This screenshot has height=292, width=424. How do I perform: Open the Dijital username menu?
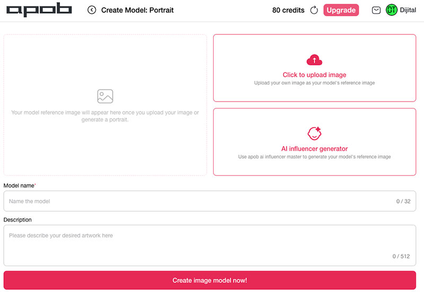click(408, 10)
